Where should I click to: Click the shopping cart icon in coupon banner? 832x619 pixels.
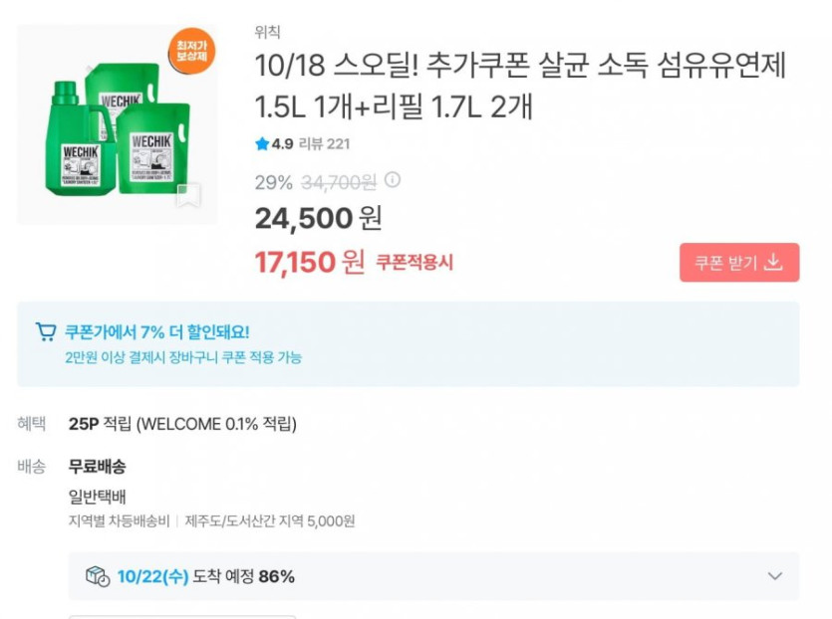(x=46, y=331)
